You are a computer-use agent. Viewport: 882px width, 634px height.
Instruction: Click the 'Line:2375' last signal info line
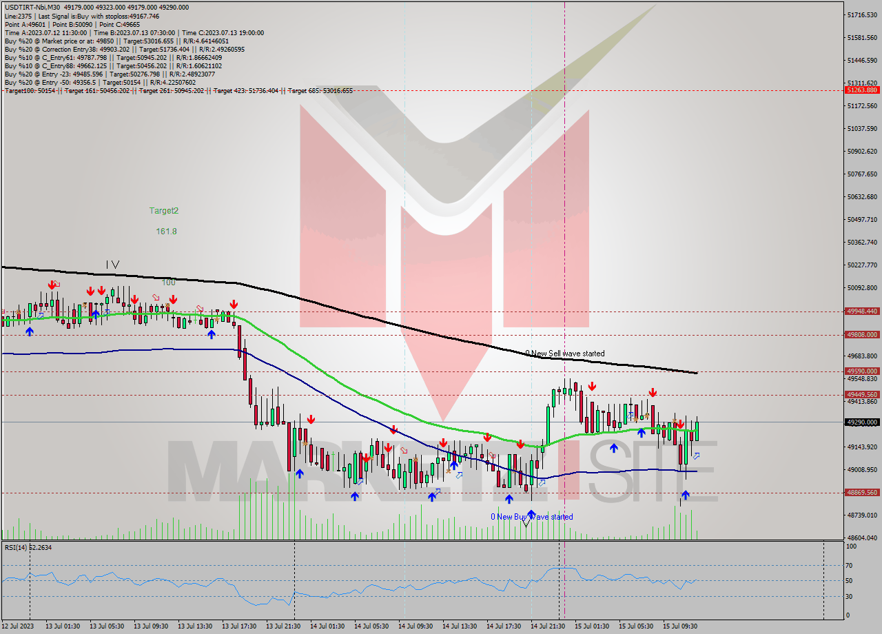tap(81, 16)
